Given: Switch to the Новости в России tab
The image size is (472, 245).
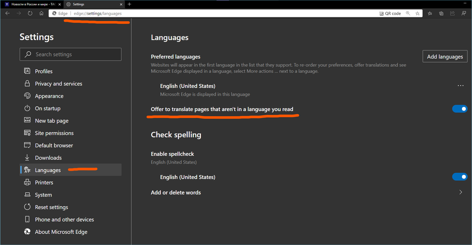Looking at the screenshot, I should tap(33, 4).
